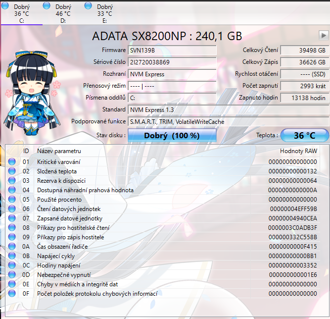
Task: Click RAW value 0000000003352
Action: coord(293,266)
